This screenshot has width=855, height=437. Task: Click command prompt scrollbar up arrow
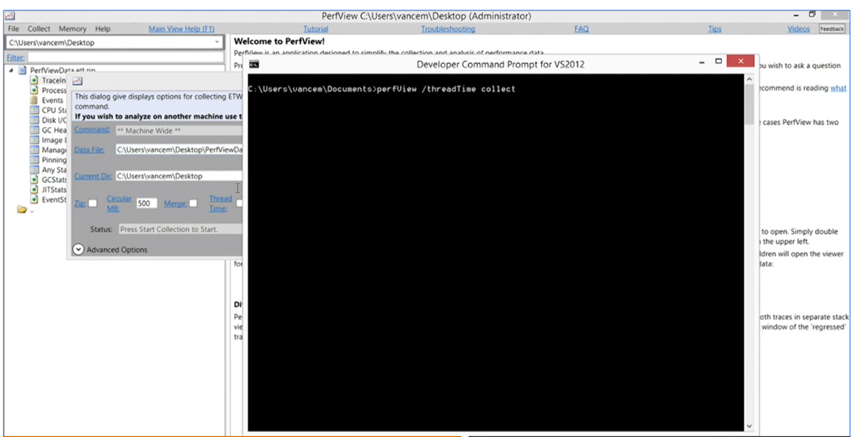[x=749, y=79]
